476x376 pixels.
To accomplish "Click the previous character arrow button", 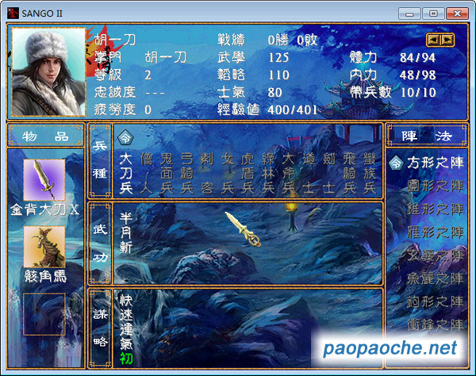I will tap(434, 40).
